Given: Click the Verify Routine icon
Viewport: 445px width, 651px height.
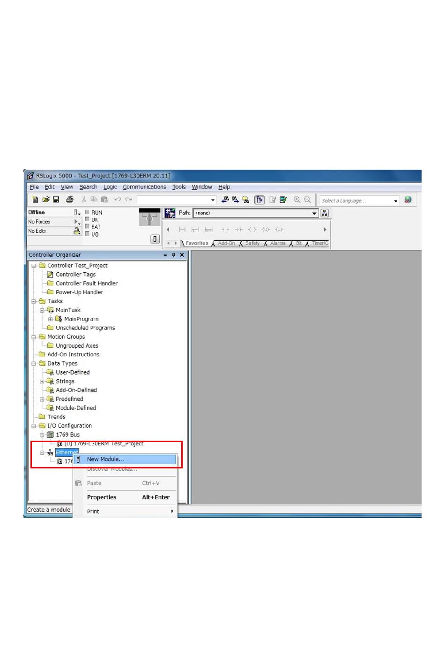Looking at the screenshot, I should pyautogui.click(x=273, y=199).
